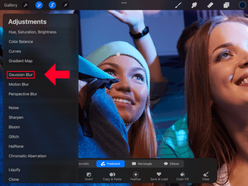
Task: Tap Color Fill option
Action: (182, 176)
